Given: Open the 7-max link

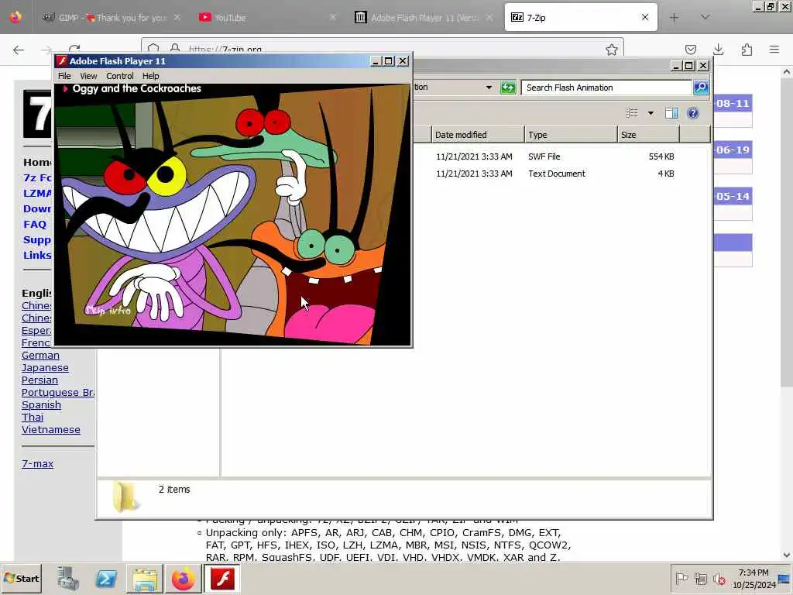Looking at the screenshot, I should point(37,464).
